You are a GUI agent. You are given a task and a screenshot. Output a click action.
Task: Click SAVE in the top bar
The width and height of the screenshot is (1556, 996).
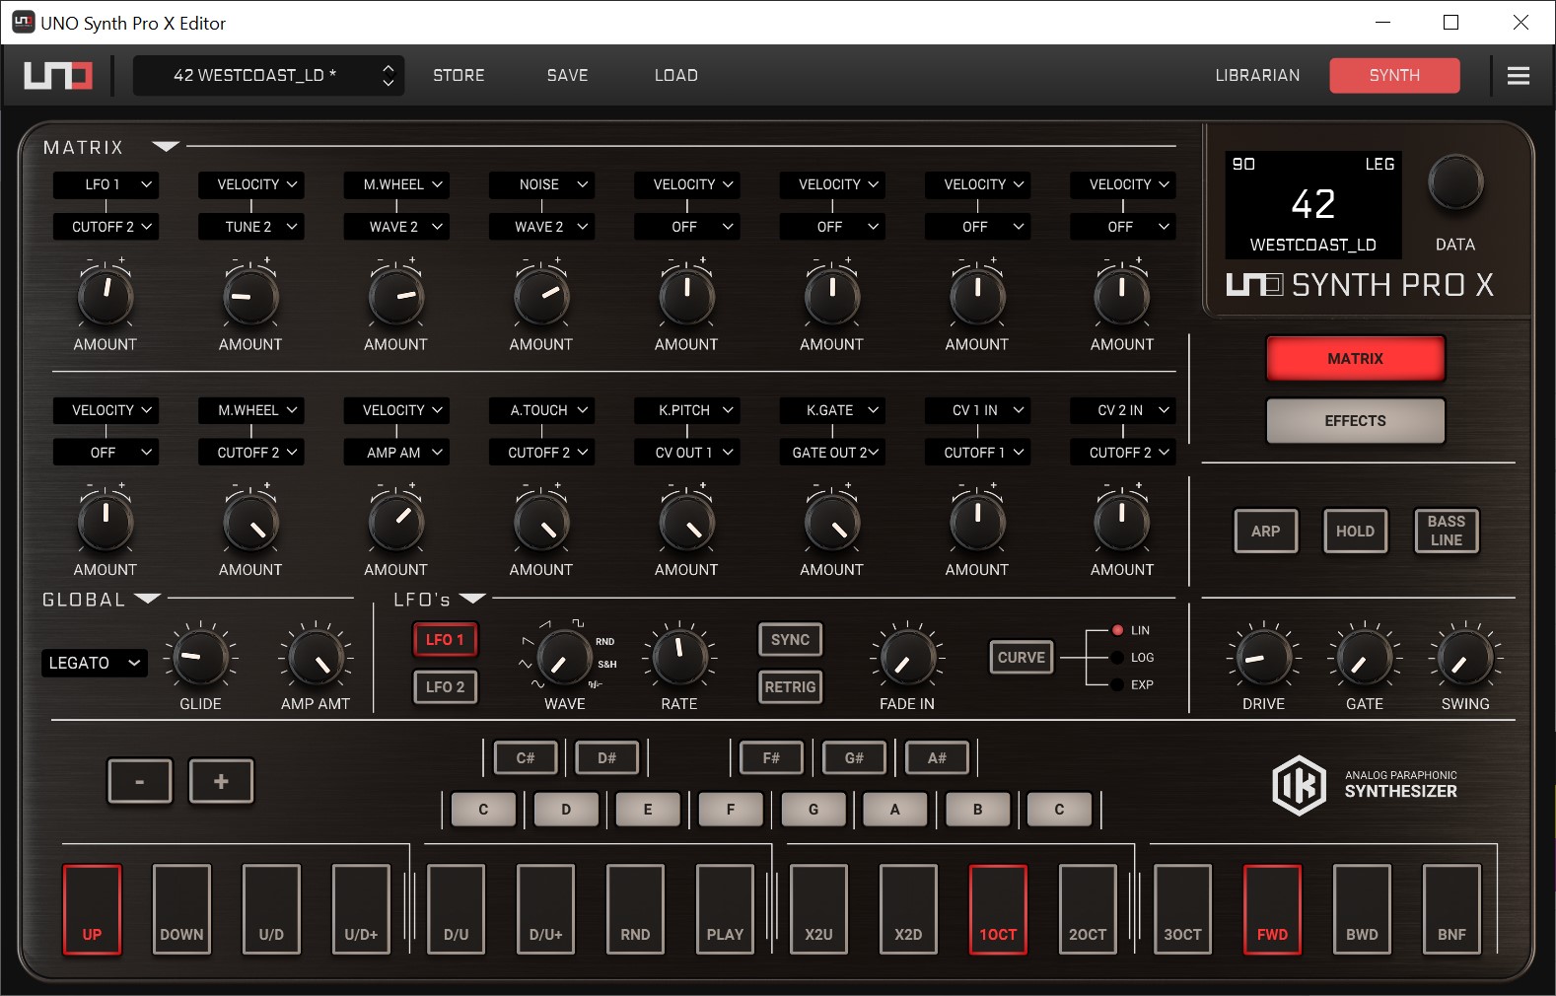tap(568, 75)
